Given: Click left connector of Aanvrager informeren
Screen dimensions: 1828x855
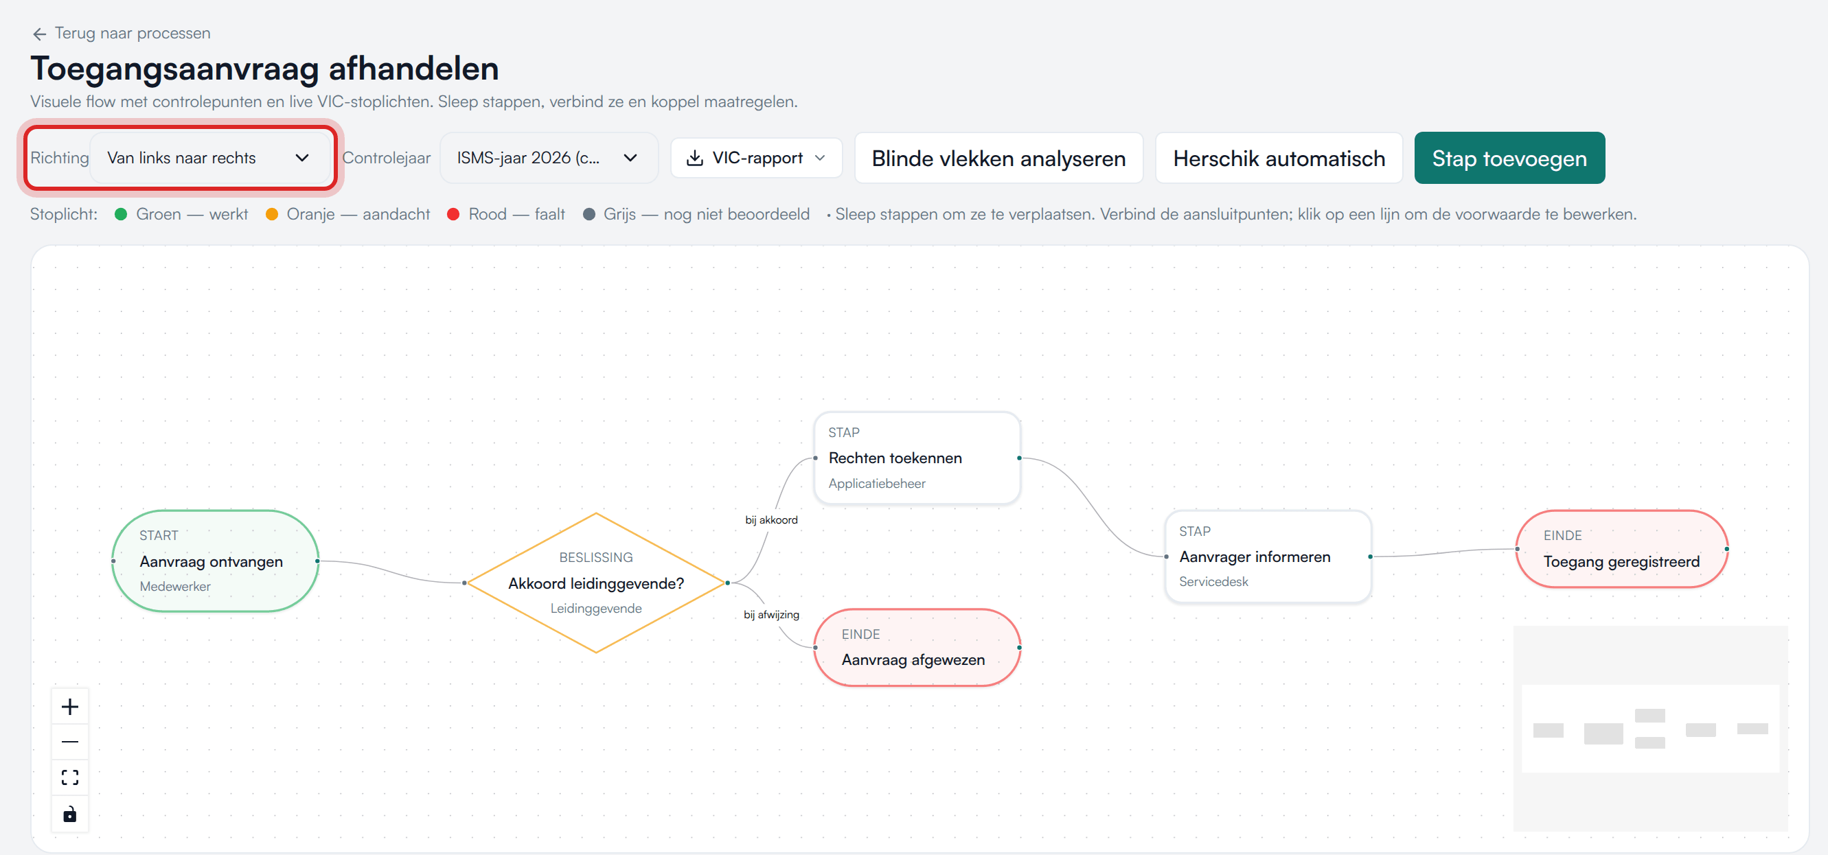Looking at the screenshot, I should (1166, 557).
